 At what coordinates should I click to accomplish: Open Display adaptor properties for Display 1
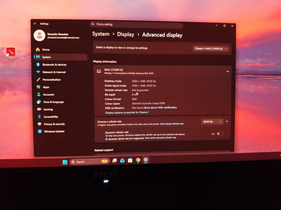click(x=127, y=112)
